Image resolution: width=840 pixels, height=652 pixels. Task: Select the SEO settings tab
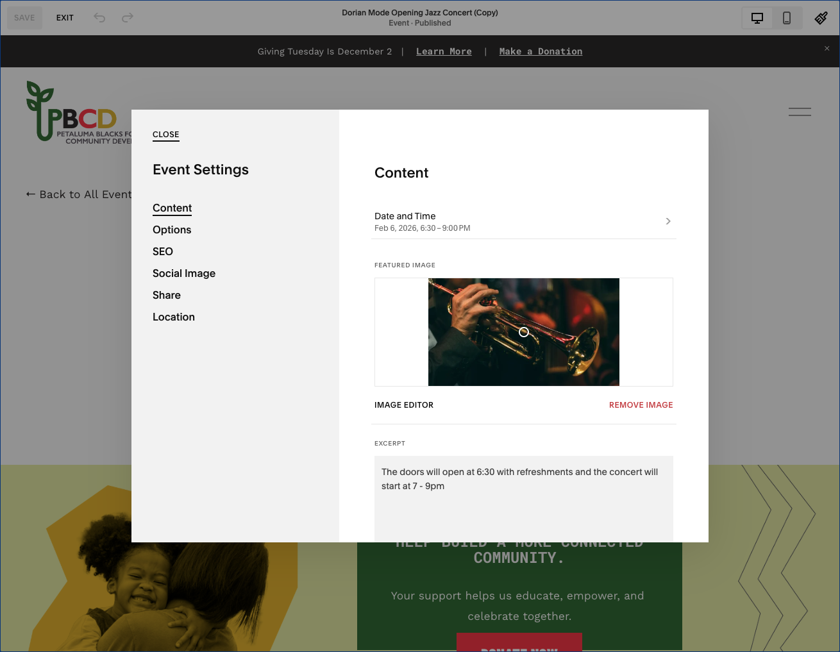pyautogui.click(x=163, y=251)
